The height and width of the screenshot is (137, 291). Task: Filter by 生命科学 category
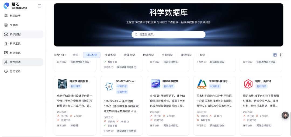pyautogui.click(x=110, y=55)
